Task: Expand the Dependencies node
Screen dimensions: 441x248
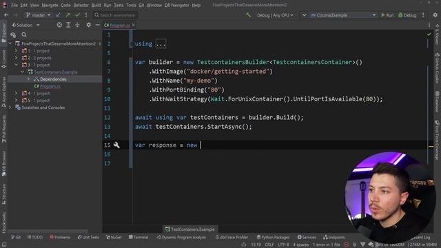Action: coord(28,79)
